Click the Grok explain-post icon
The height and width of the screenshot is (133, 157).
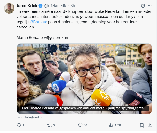pos(143,6)
